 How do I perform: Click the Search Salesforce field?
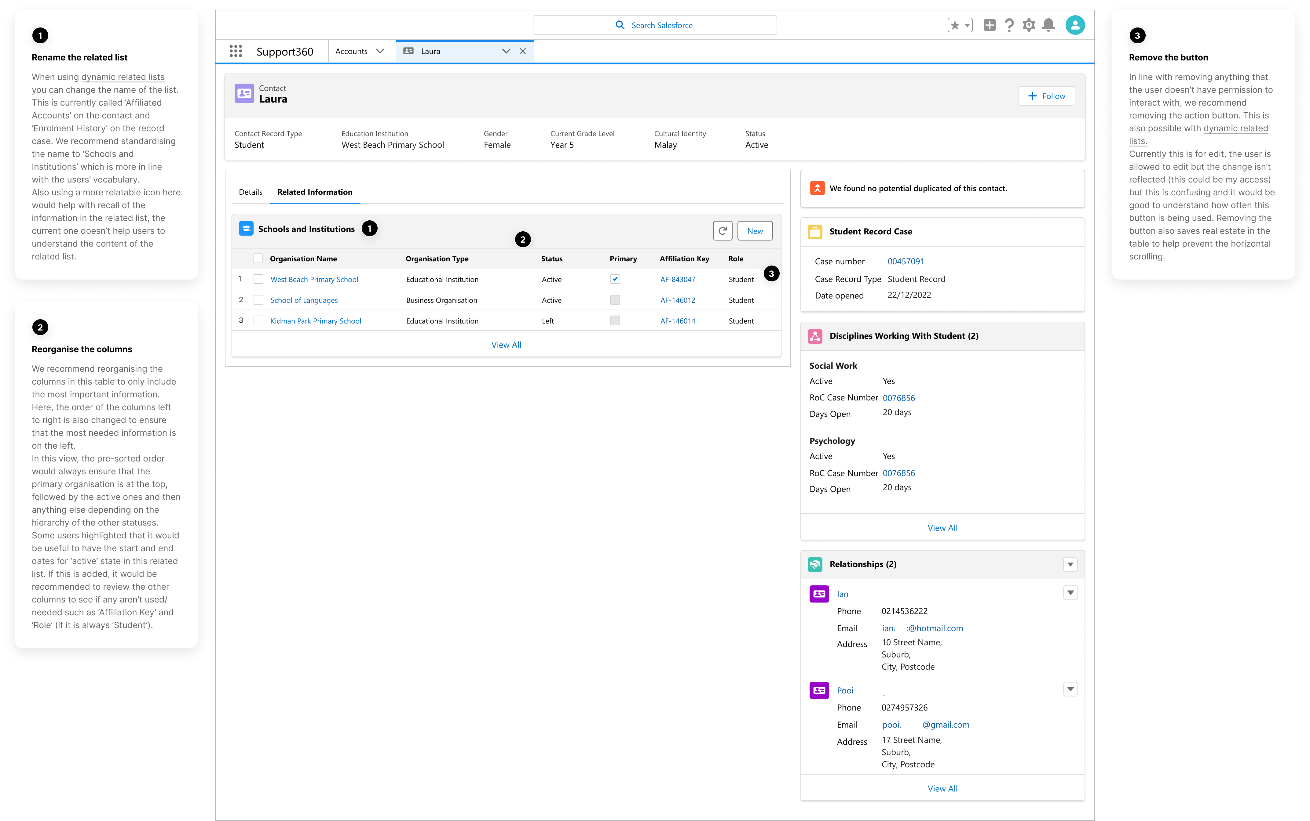(654, 26)
